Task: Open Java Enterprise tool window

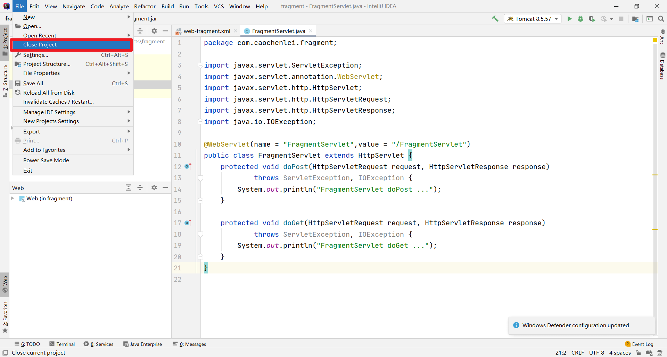Action: [x=143, y=344]
